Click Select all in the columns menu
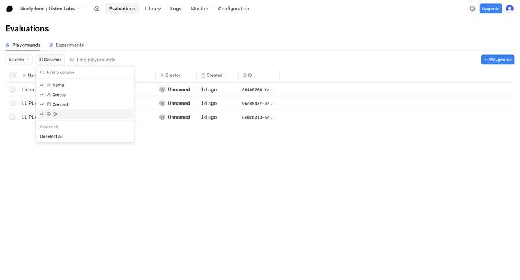This screenshot has width=520, height=280. click(49, 127)
